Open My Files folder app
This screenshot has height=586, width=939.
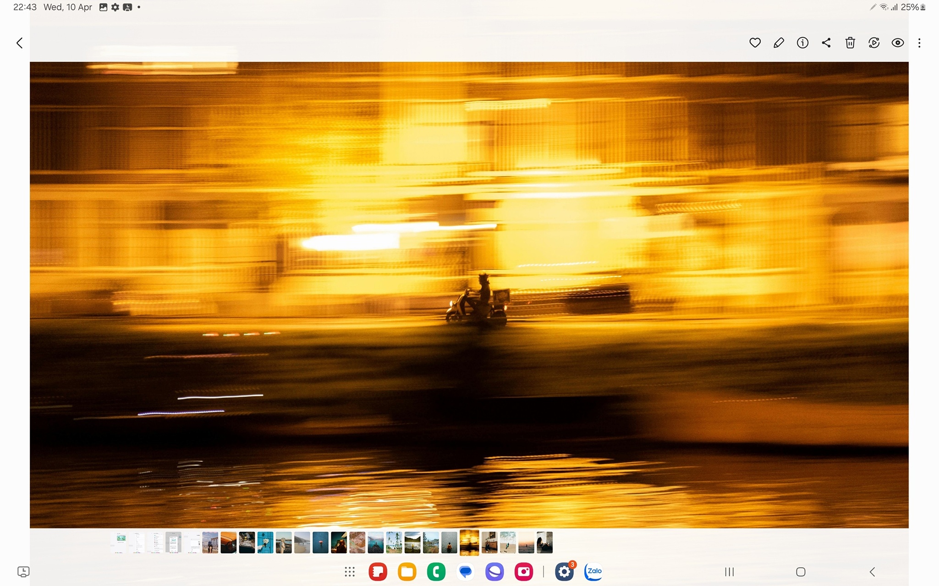pyautogui.click(x=407, y=571)
